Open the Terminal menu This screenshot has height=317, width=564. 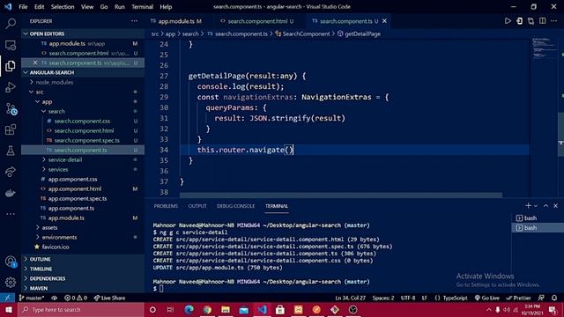(142, 6)
